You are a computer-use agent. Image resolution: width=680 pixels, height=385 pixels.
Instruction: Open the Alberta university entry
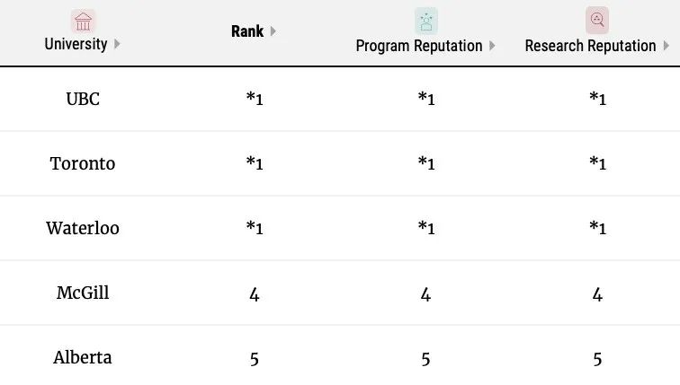click(x=83, y=357)
